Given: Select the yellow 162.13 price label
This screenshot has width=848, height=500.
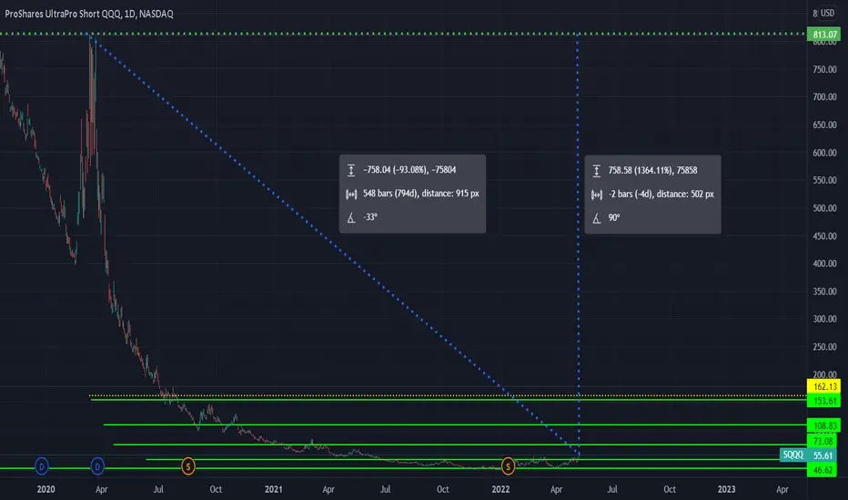Looking at the screenshot, I should tap(823, 386).
